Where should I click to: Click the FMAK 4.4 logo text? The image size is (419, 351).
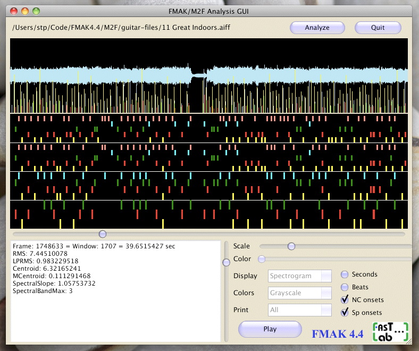pyautogui.click(x=338, y=334)
